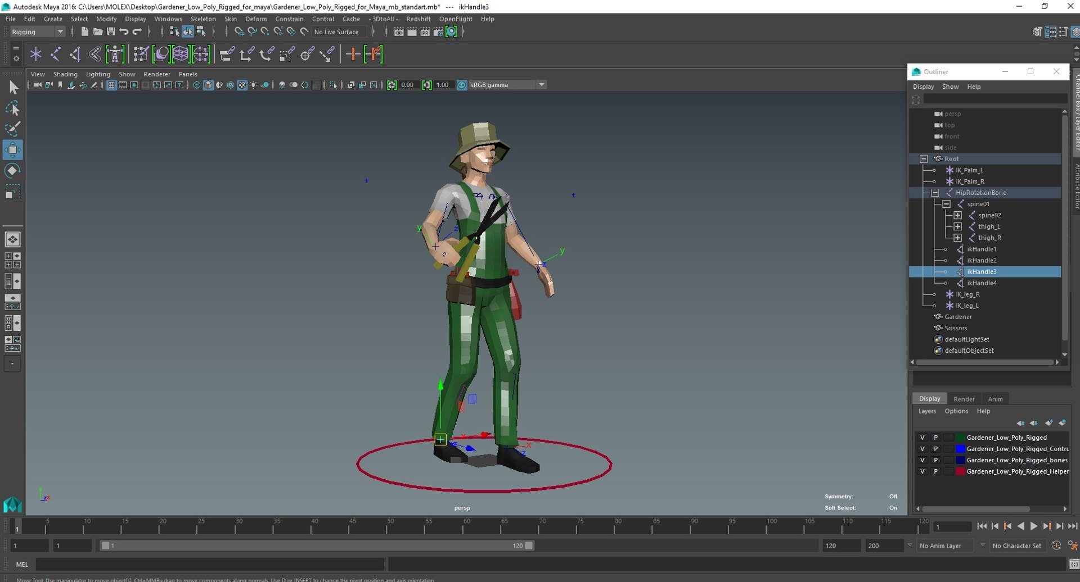
Task: Toggle the textured display viewport icon
Action: [242, 85]
